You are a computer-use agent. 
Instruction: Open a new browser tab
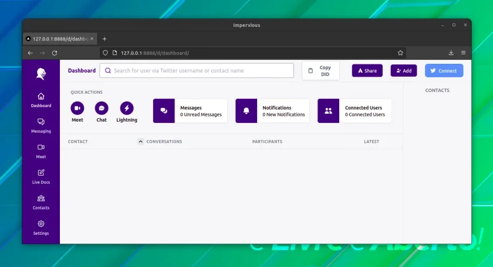104,39
